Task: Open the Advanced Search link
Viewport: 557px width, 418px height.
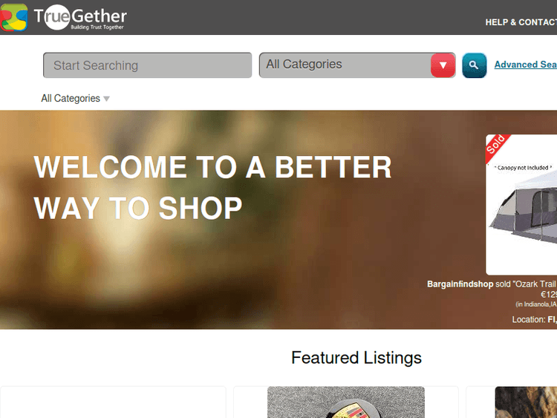Action: pos(525,65)
